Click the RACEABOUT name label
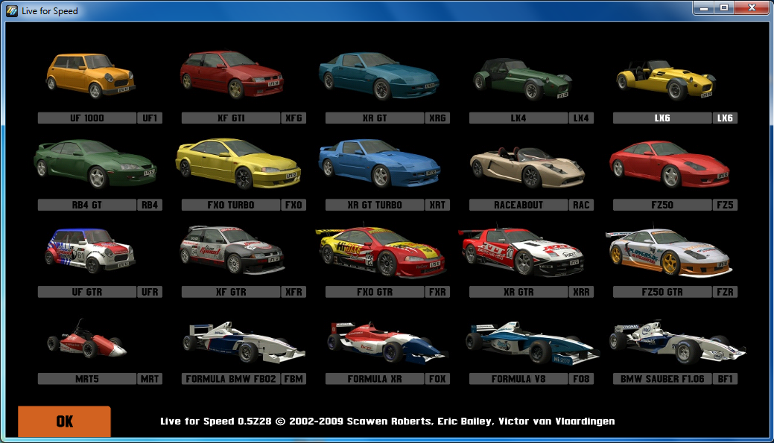Image resolution: width=774 pixels, height=443 pixels. tap(518, 205)
